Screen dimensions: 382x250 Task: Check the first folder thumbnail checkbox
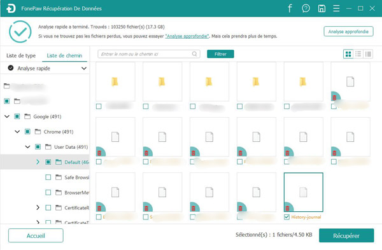coord(99,106)
